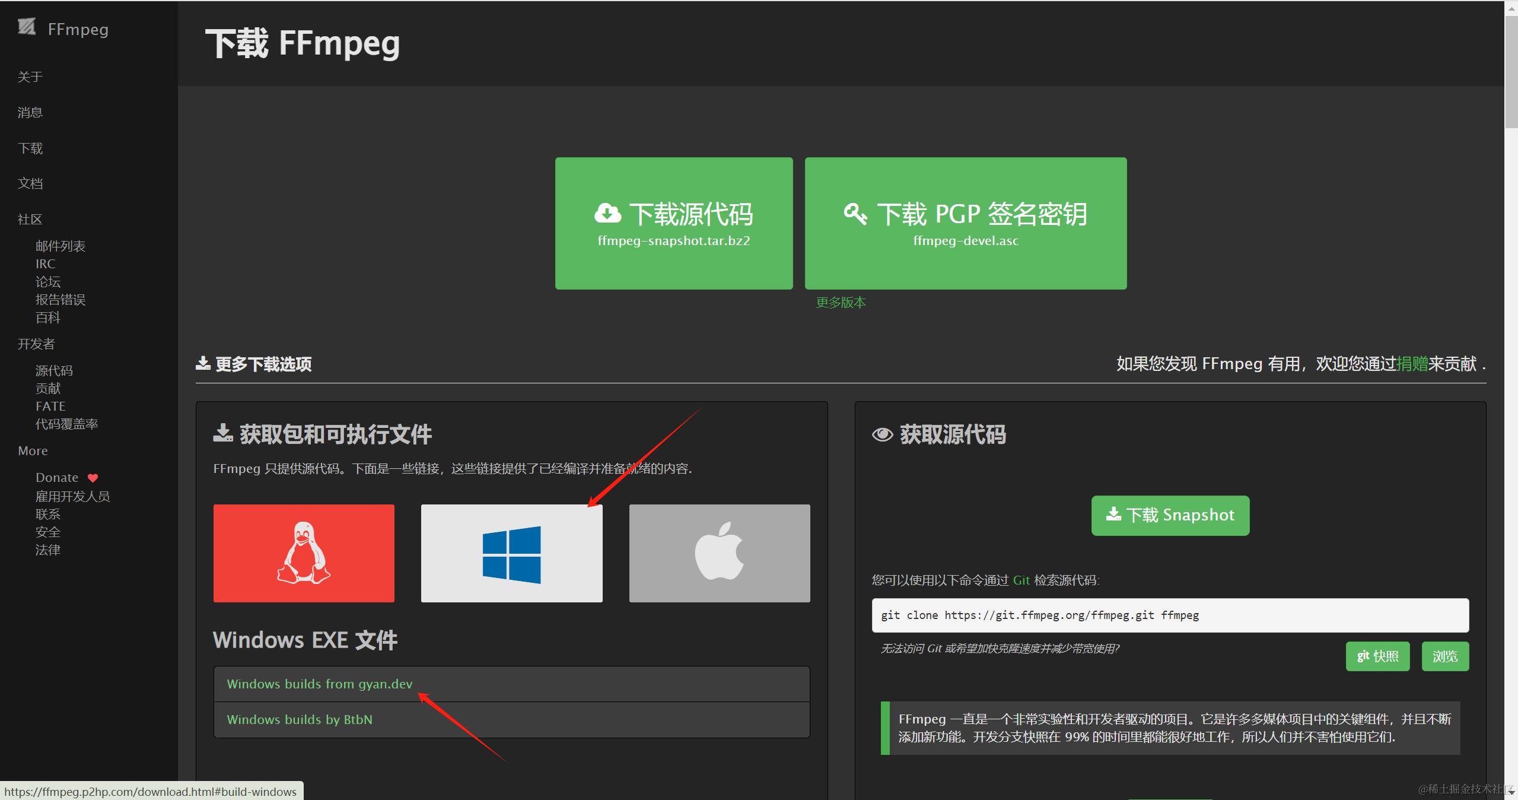Select the Windows logo tile
1518x800 pixels.
click(511, 553)
